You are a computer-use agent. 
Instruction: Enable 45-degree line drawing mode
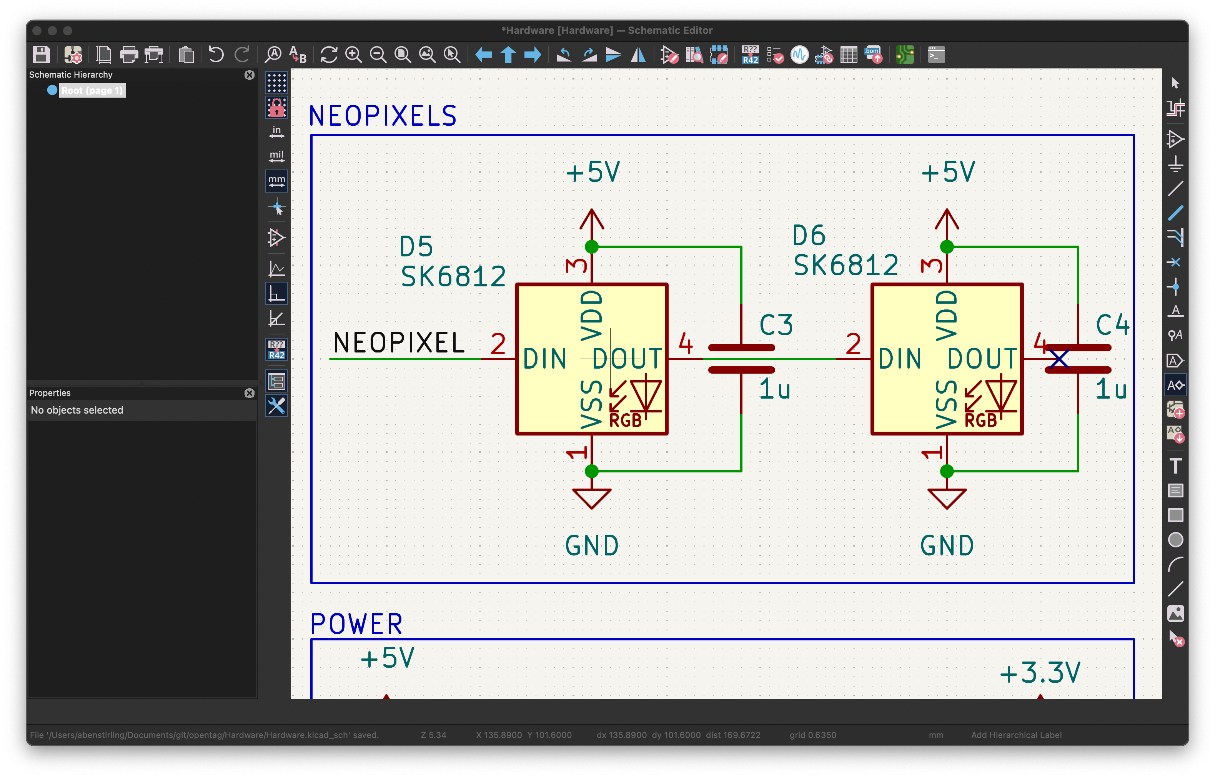pyautogui.click(x=276, y=318)
